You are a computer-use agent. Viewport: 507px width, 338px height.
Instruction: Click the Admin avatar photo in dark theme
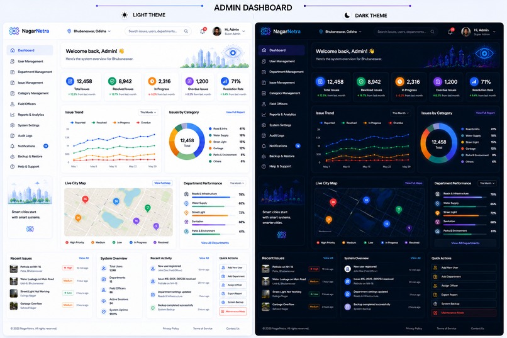point(466,31)
